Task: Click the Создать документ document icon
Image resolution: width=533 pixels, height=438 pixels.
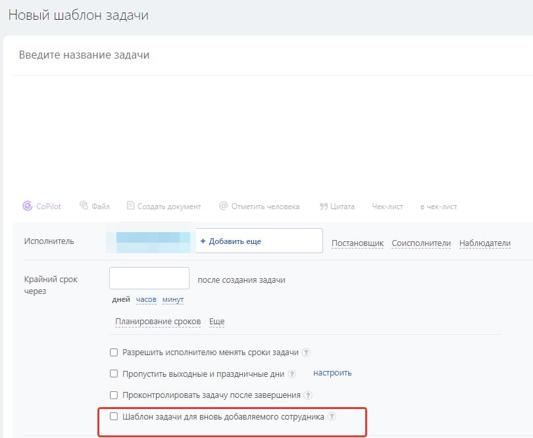Action: [130, 205]
